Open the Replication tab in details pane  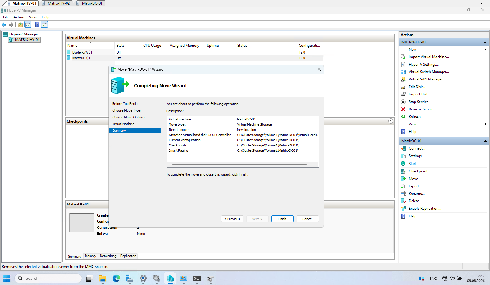[128, 256]
